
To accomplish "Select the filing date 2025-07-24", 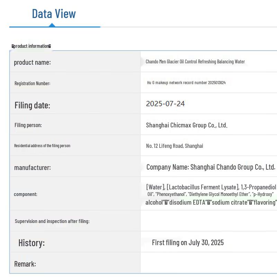I will 166,104.
